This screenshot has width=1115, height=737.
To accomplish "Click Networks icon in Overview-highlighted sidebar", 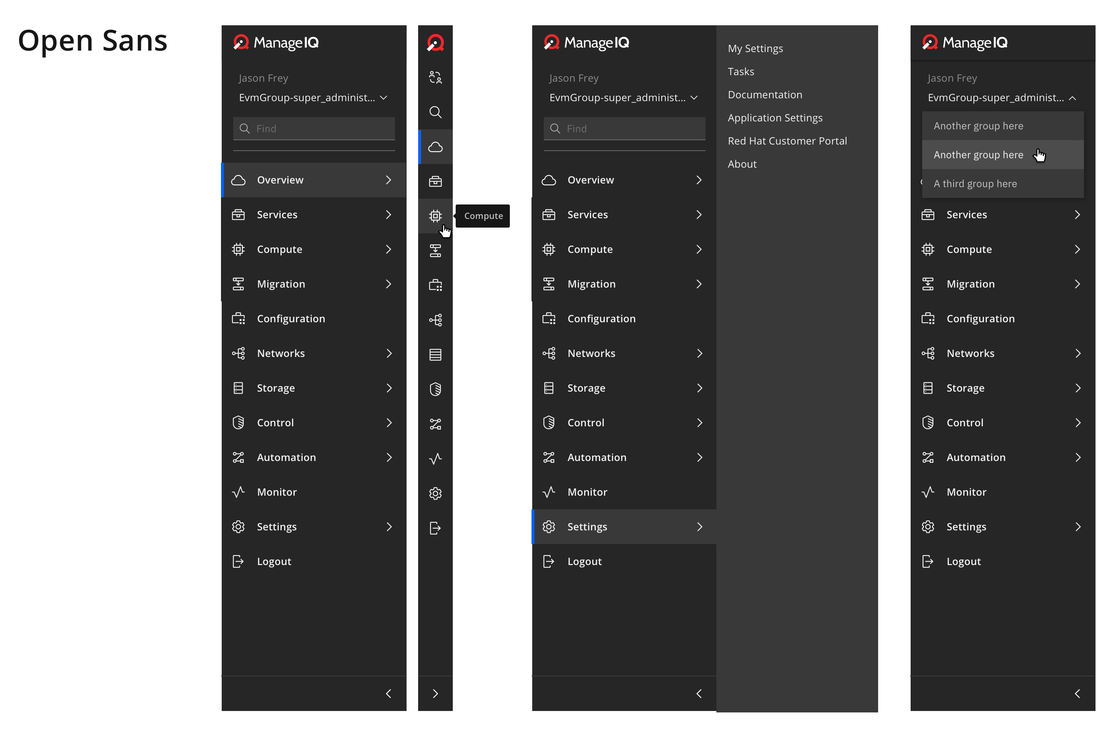I will pyautogui.click(x=238, y=353).
